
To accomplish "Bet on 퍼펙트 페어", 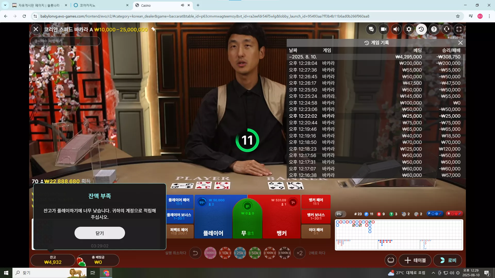I will pyautogui.click(x=179, y=231).
